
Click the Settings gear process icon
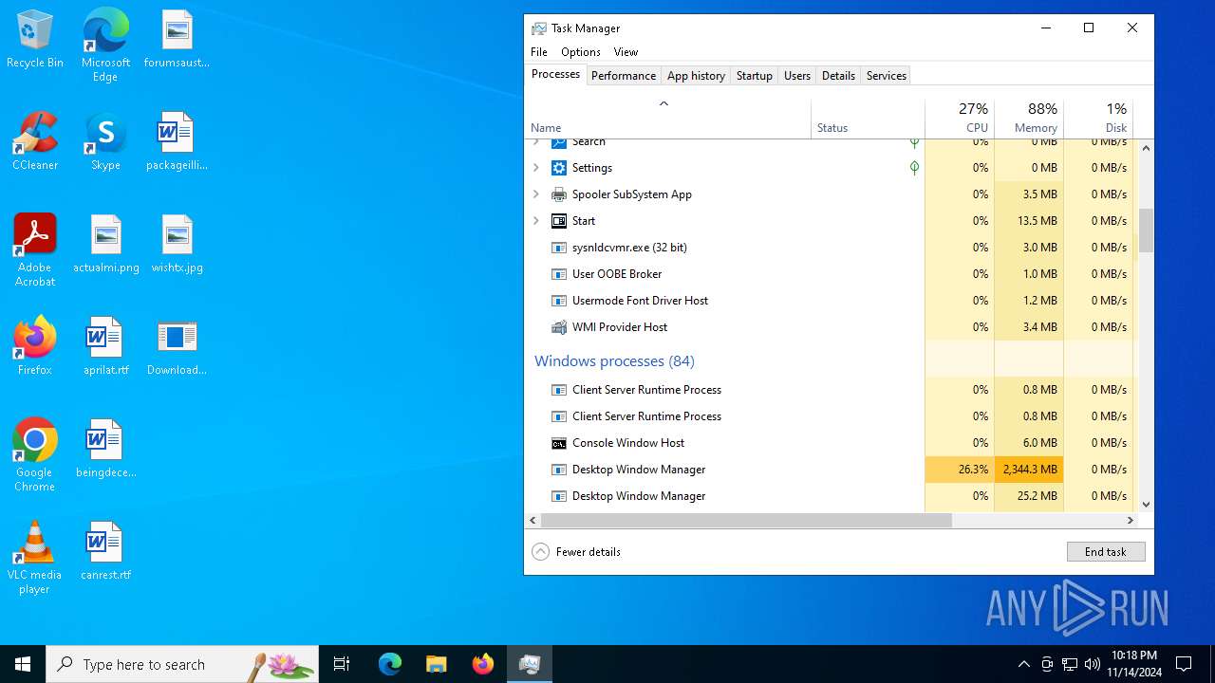(x=559, y=168)
